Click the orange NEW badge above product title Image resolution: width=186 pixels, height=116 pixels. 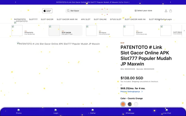[122, 43]
